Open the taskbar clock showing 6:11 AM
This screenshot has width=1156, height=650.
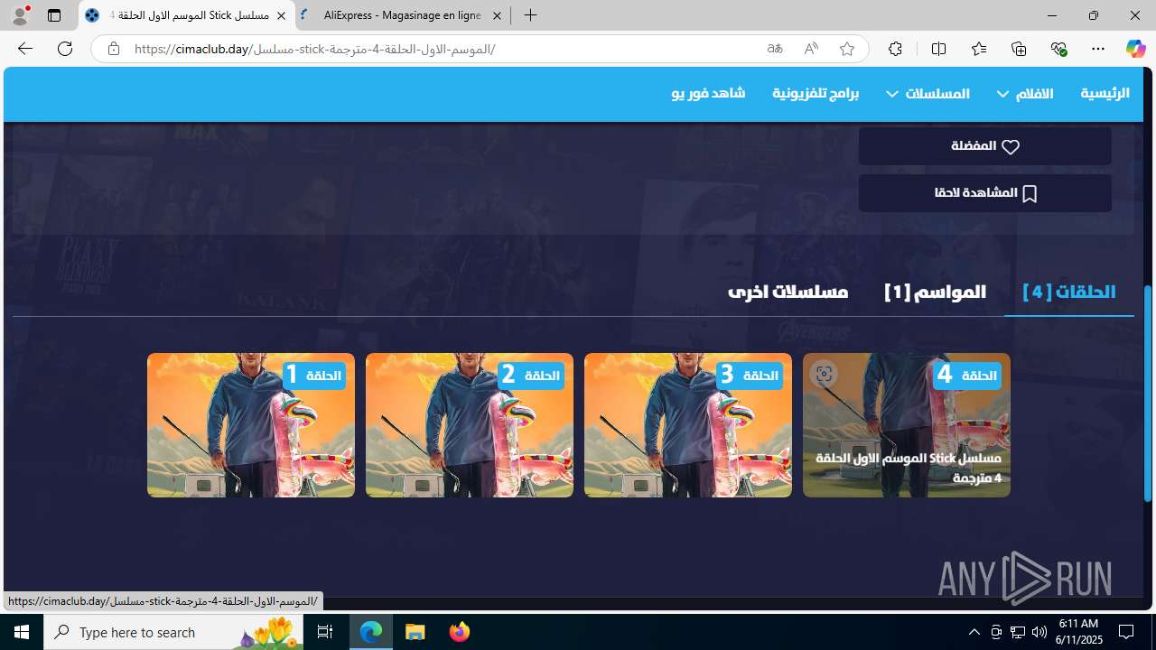pos(1077,631)
